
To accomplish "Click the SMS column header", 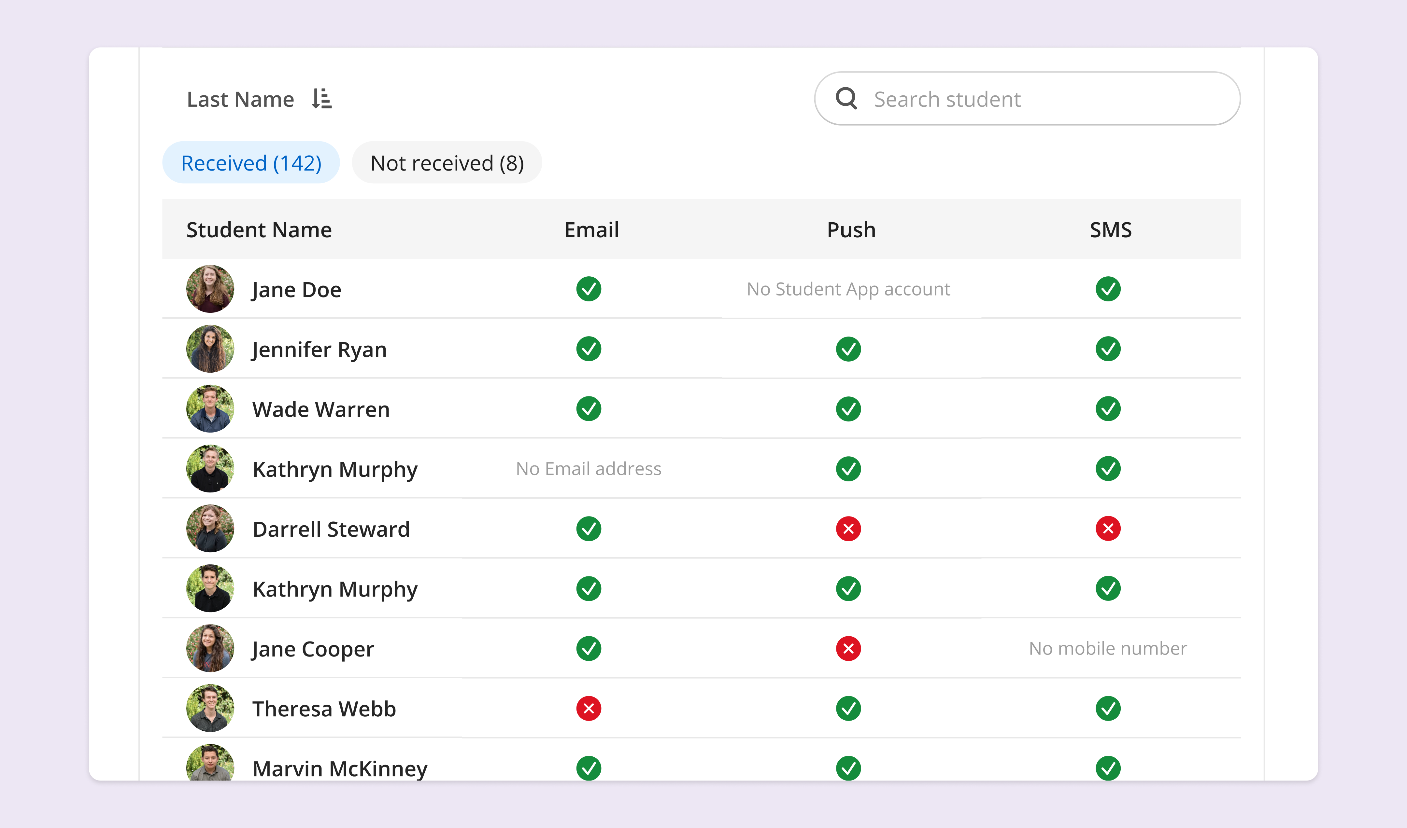I will coord(1110,230).
